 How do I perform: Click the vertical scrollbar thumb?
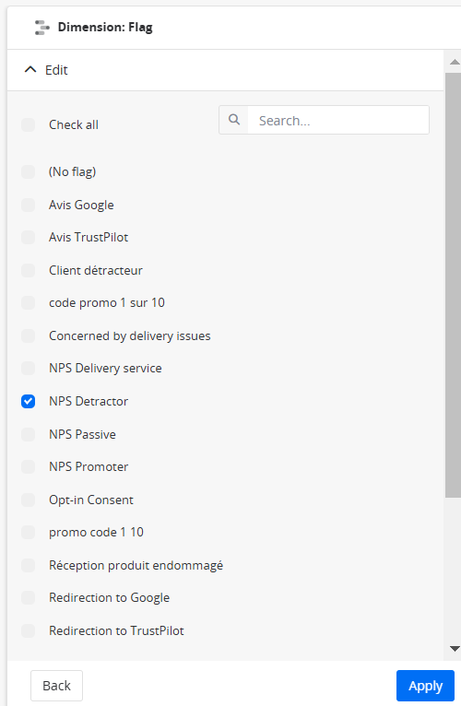point(453,286)
